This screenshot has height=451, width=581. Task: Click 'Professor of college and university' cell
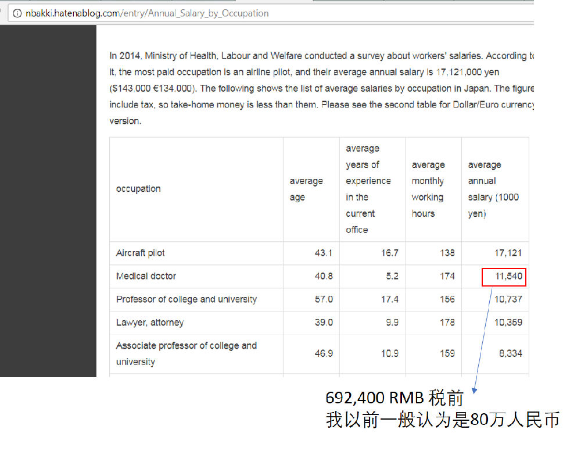click(x=186, y=299)
